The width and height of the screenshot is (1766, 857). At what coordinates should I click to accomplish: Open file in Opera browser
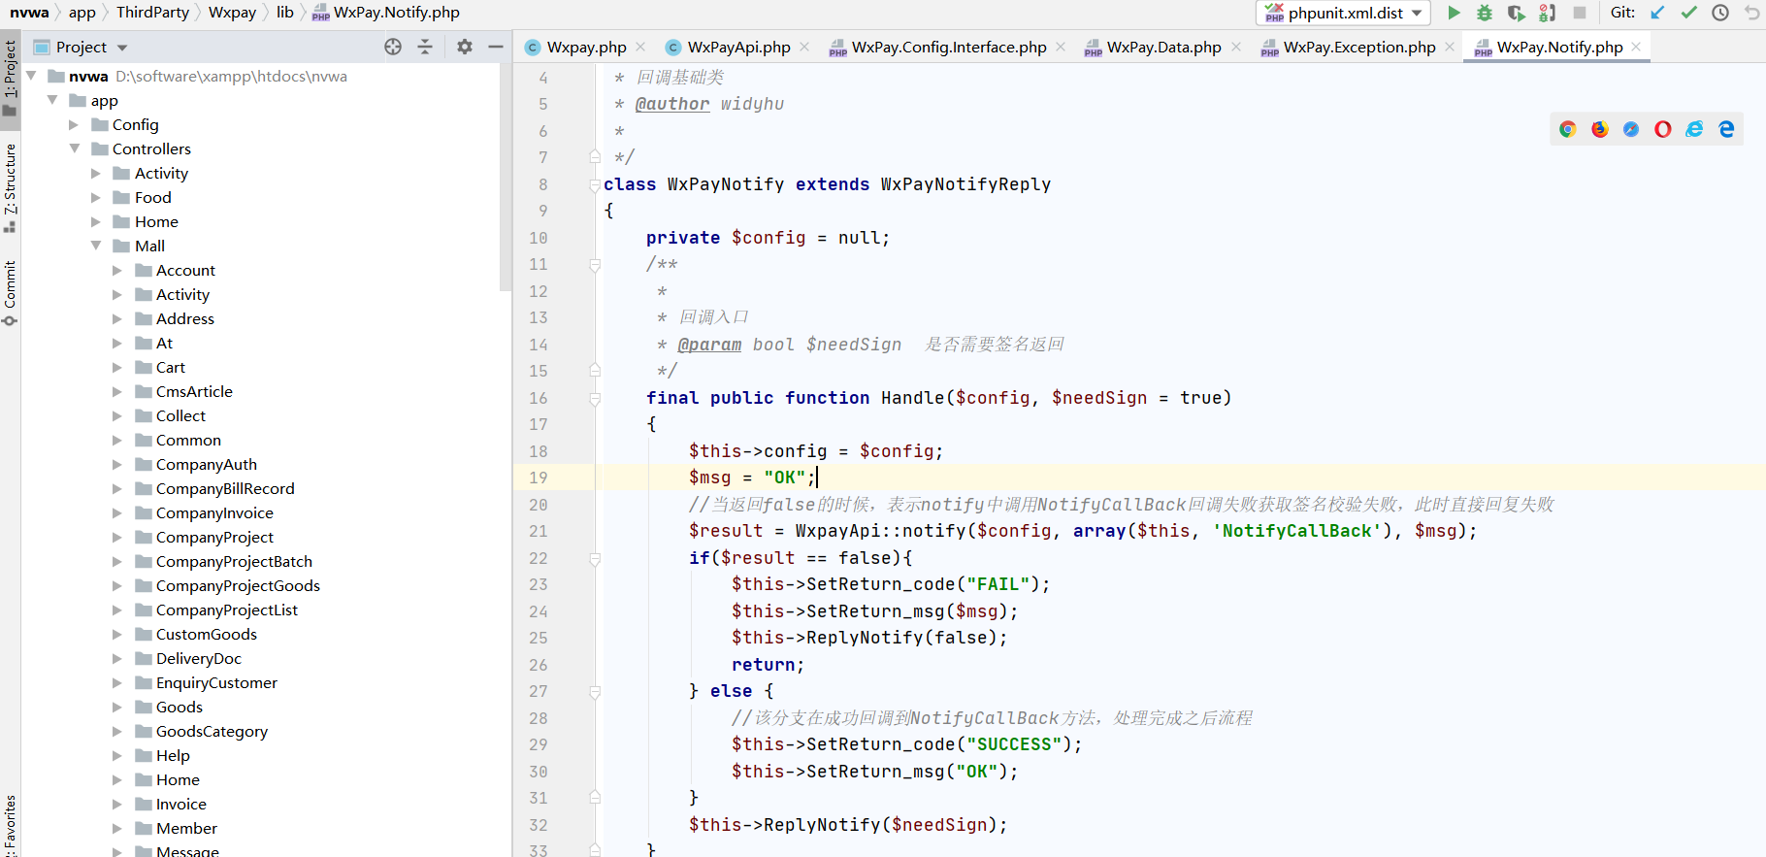[1663, 129]
